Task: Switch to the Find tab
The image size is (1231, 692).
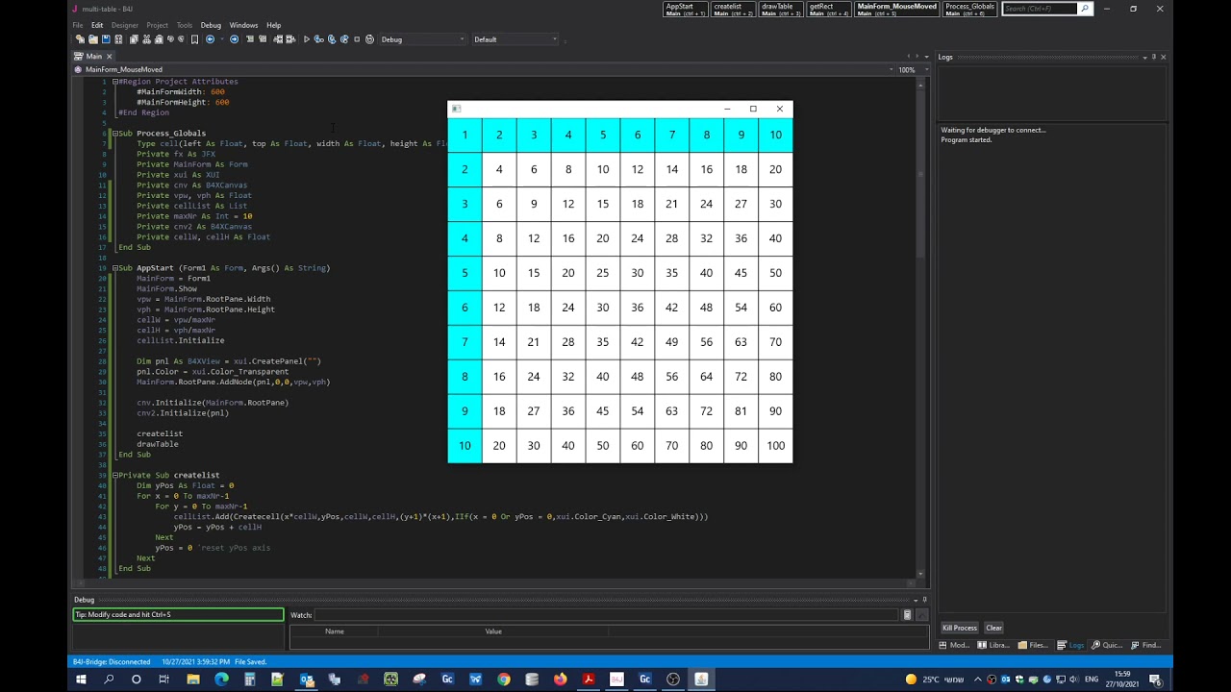Action: [x=1146, y=645]
